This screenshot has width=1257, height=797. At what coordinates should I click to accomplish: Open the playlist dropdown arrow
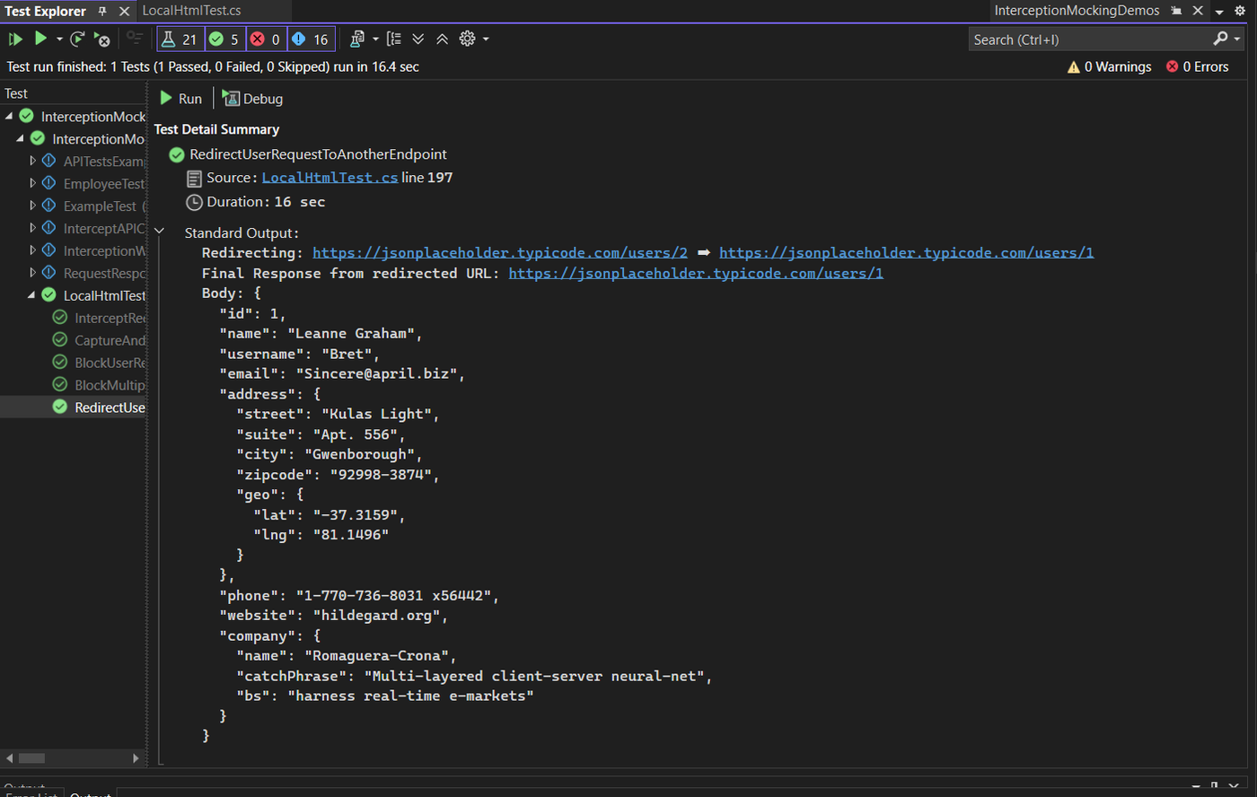pos(375,39)
